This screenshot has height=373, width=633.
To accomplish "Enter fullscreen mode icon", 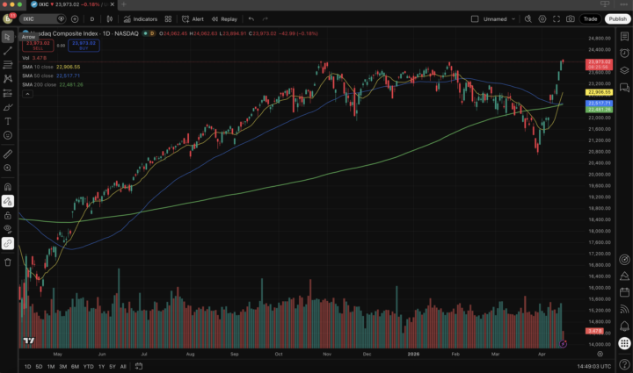I will 557,19.
